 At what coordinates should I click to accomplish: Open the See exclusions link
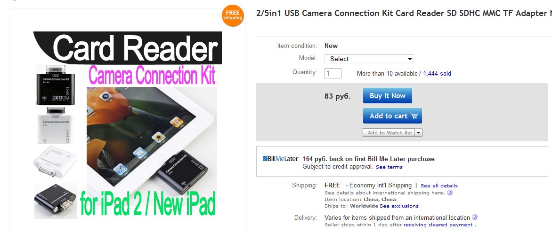pyautogui.click(x=399, y=206)
